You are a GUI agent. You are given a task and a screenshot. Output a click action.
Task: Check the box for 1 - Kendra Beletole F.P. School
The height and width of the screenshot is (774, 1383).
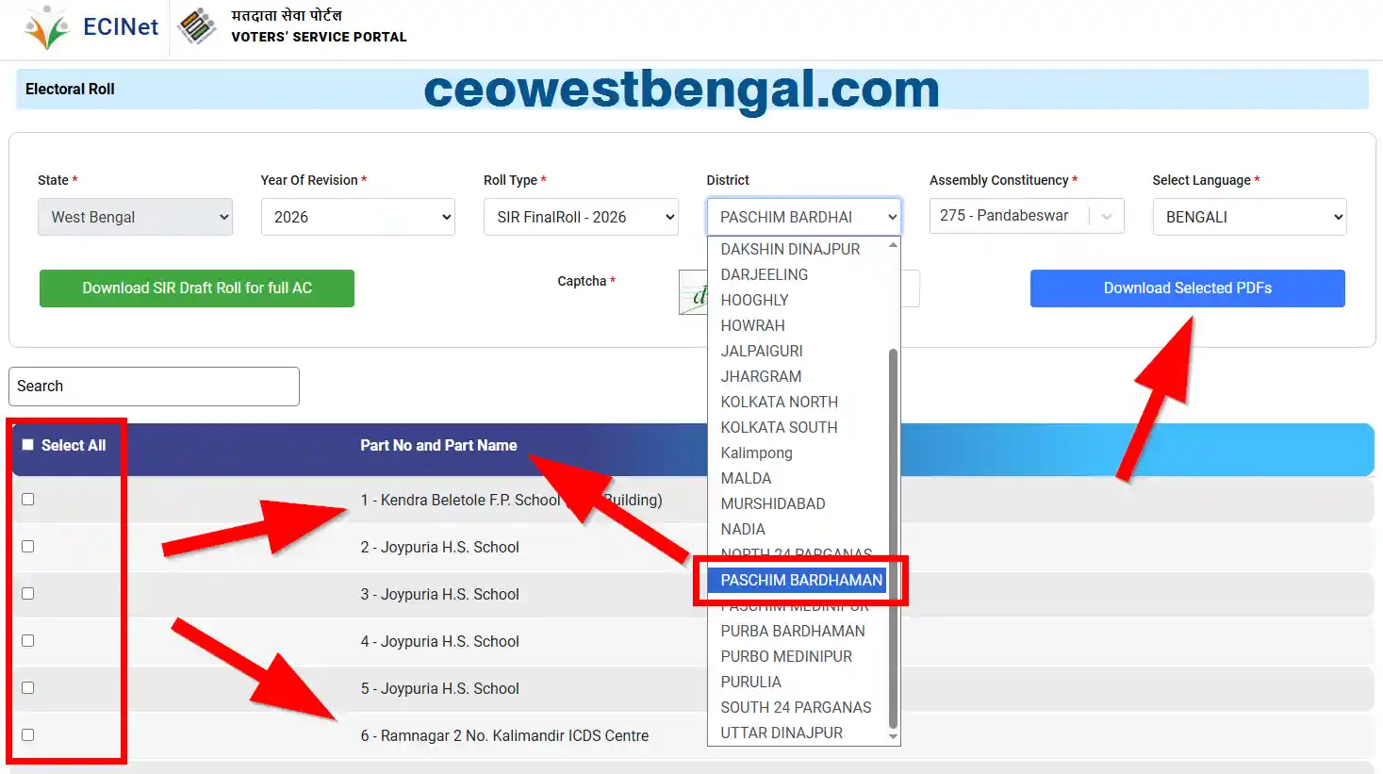[x=28, y=500]
